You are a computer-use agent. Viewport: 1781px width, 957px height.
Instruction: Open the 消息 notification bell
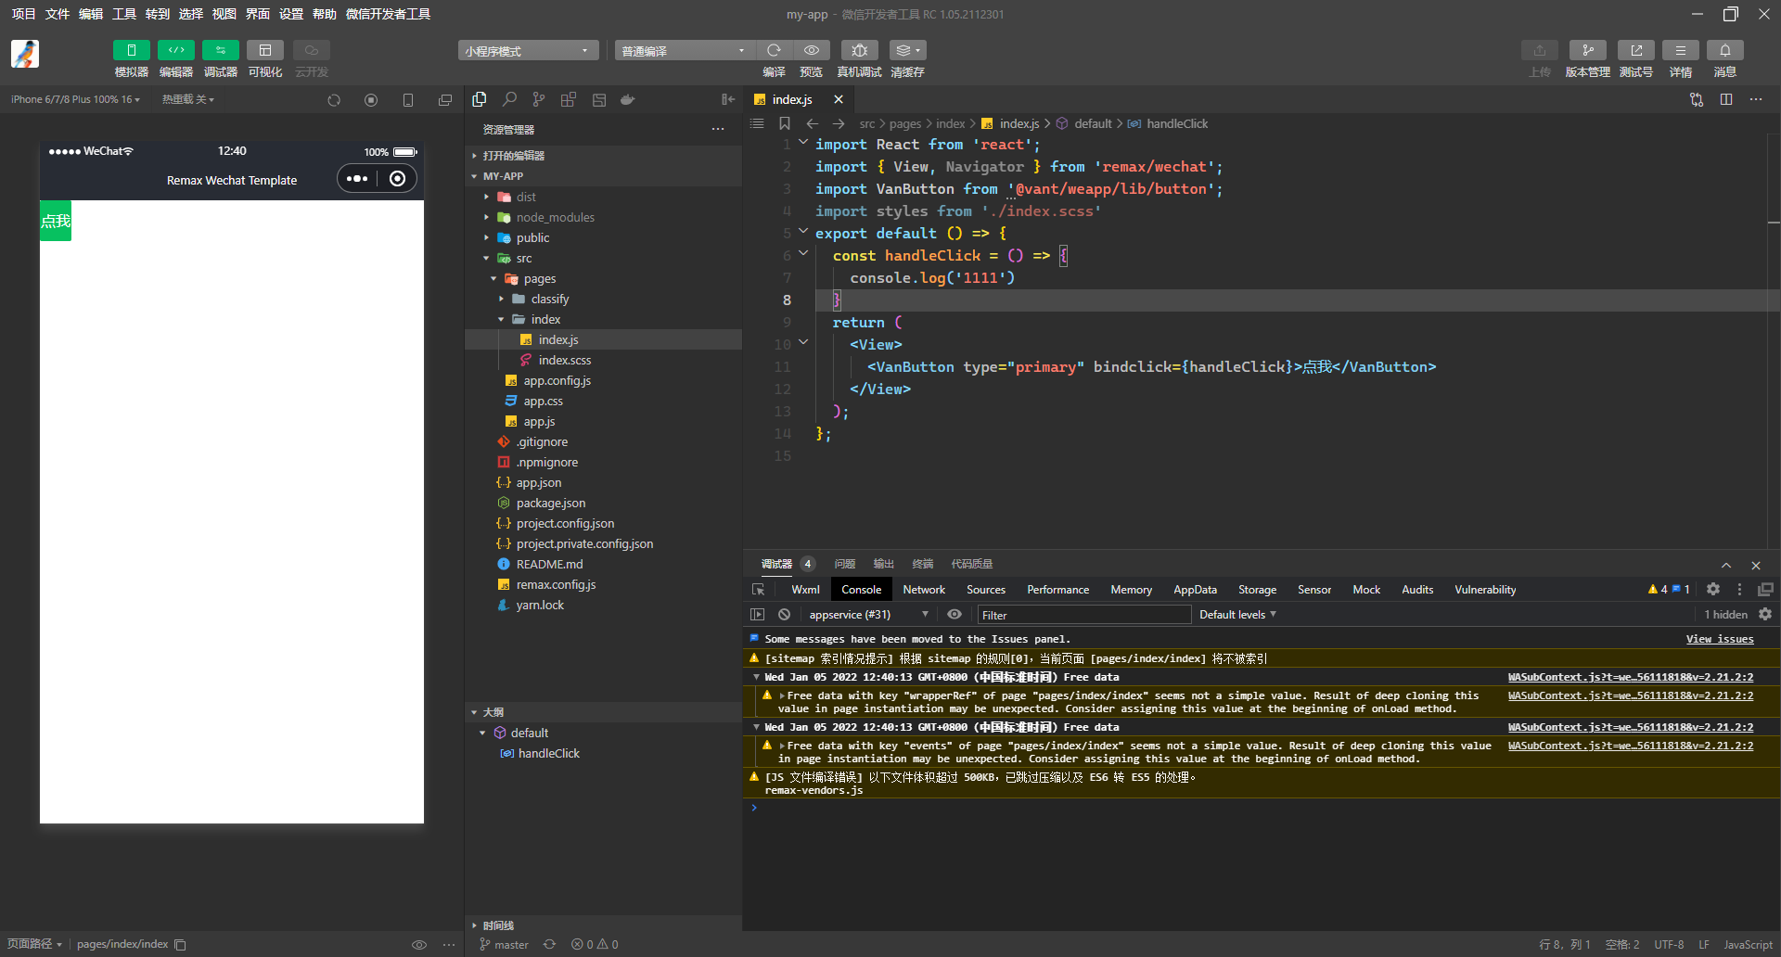point(1726,50)
